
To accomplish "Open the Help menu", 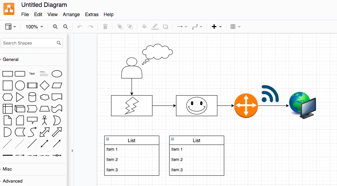I will pos(108,14).
